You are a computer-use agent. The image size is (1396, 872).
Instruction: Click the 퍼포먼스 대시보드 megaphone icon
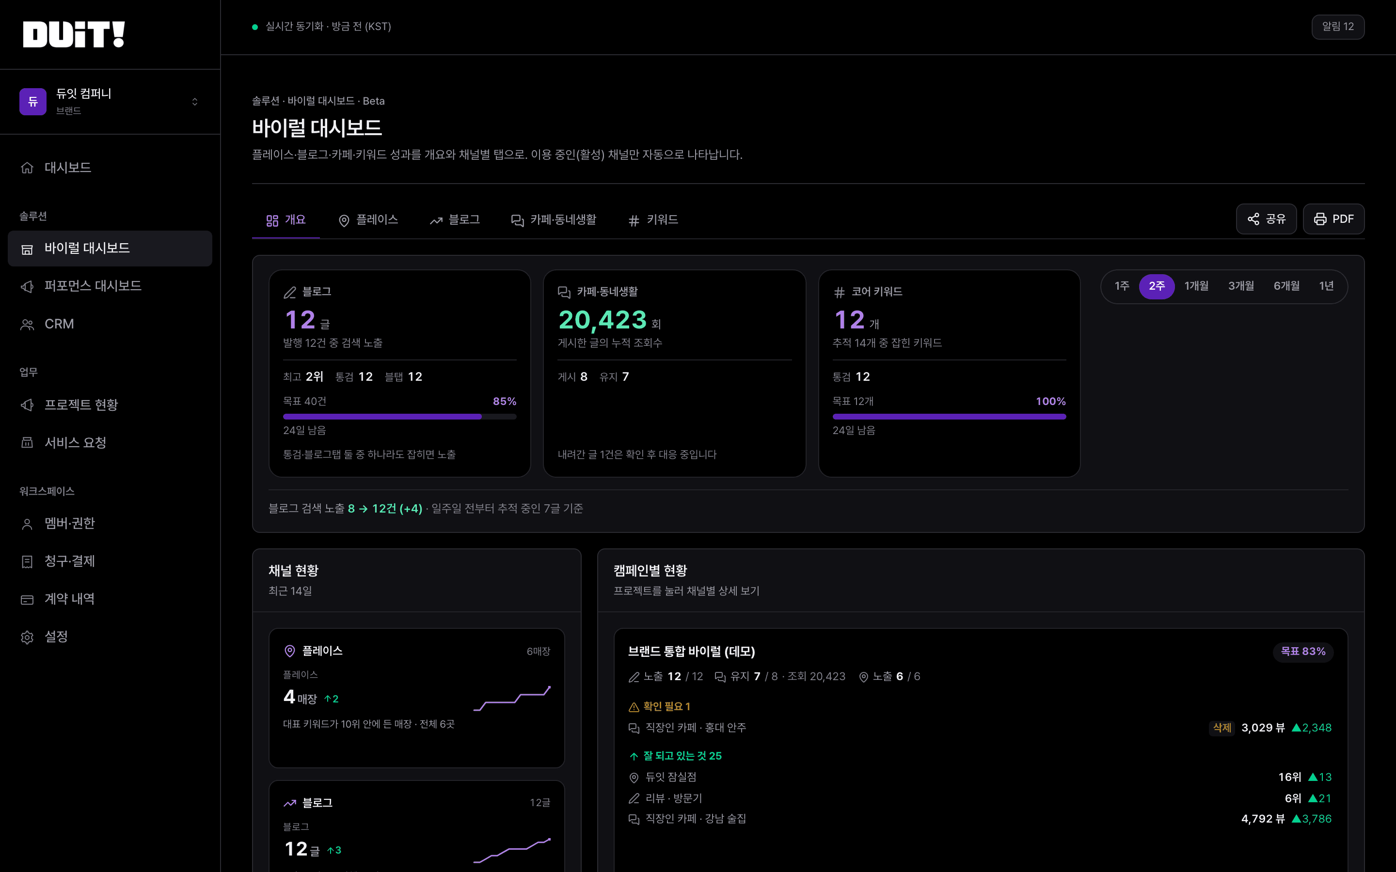27,286
